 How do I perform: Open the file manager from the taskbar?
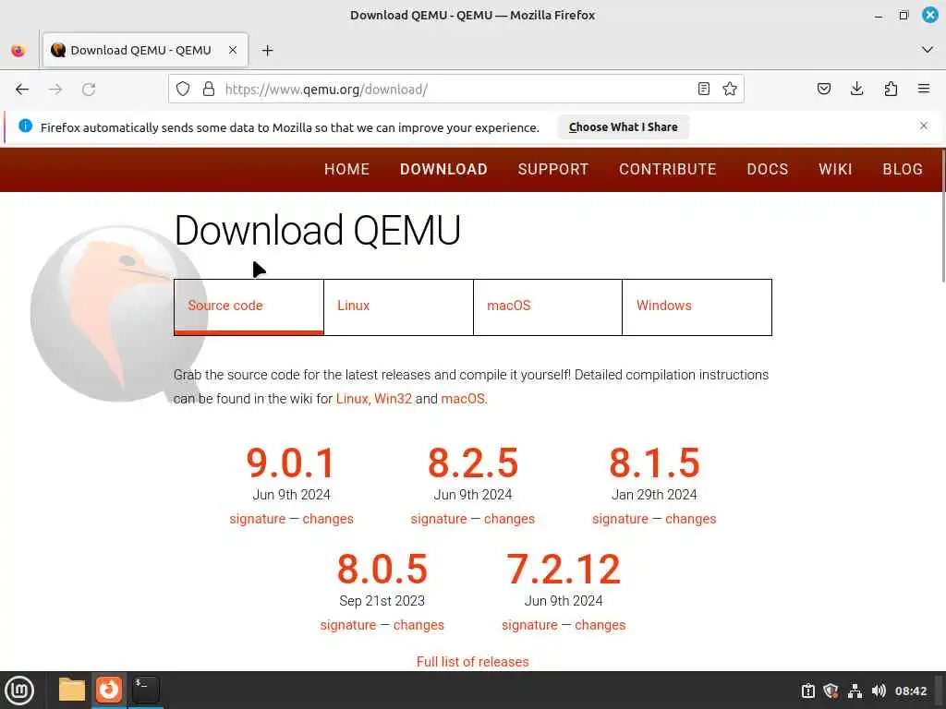(72, 690)
